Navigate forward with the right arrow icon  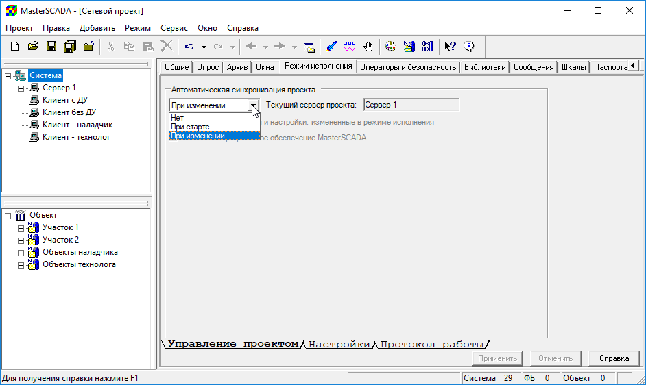click(x=280, y=46)
